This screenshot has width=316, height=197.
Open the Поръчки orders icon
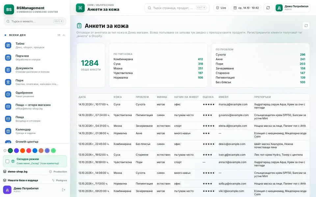[8, 58]
